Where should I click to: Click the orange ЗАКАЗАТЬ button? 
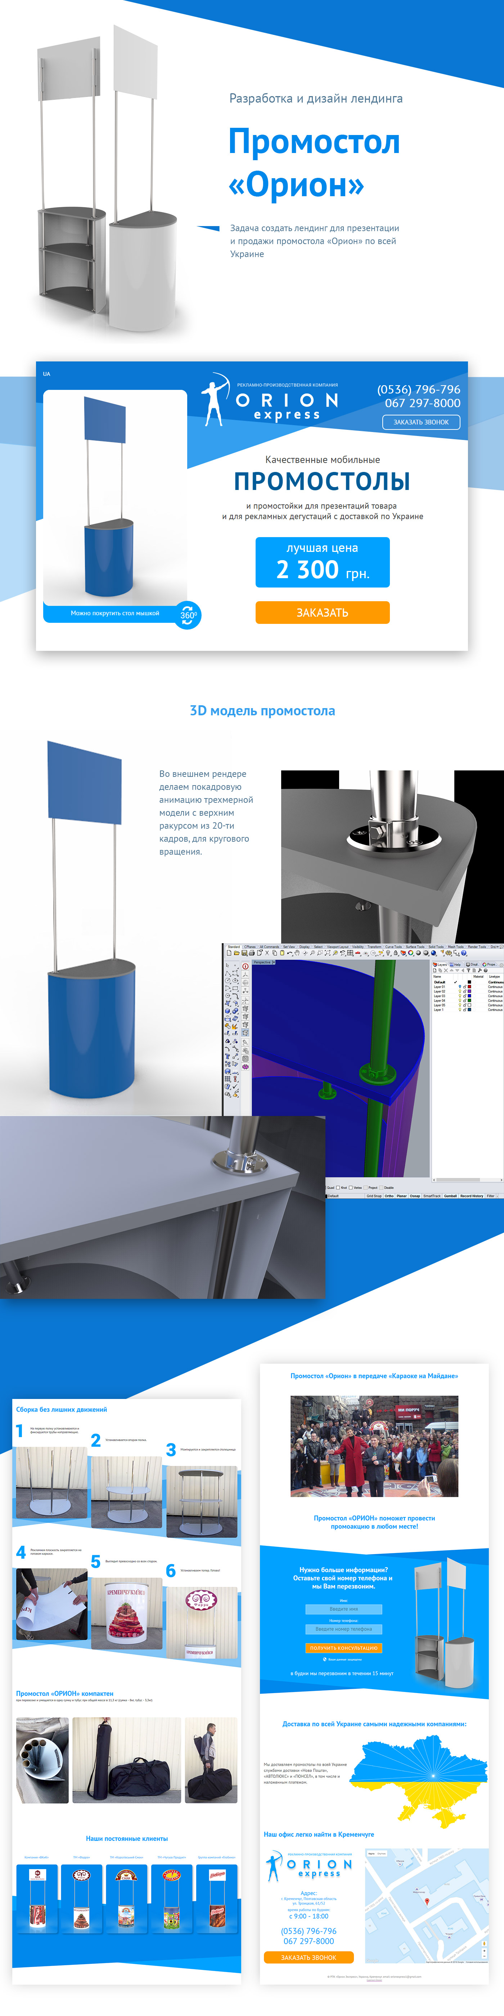pyautogui.click(x=323, y=613)
